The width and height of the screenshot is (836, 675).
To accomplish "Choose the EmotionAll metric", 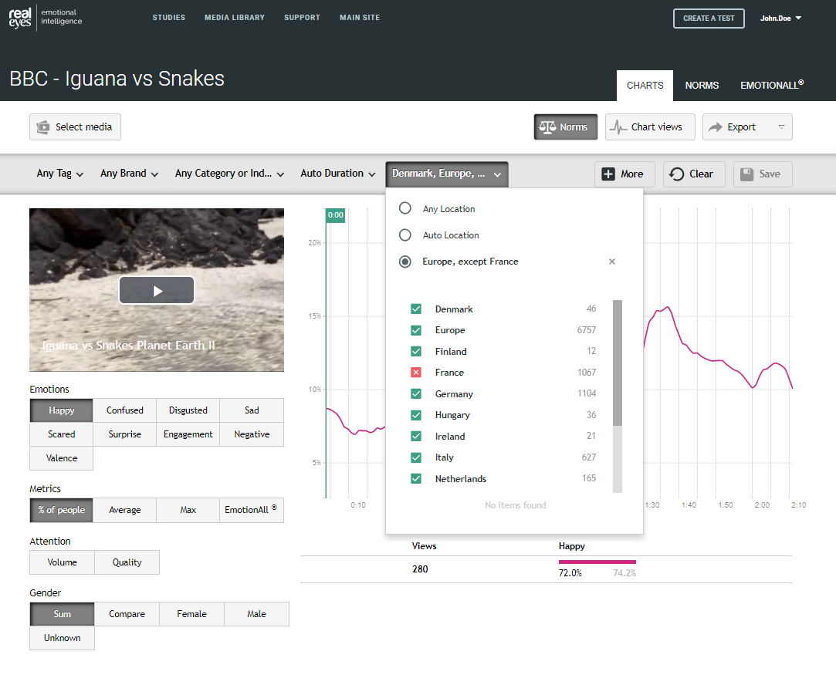I will pyautogui.click(x=252, y=510).
